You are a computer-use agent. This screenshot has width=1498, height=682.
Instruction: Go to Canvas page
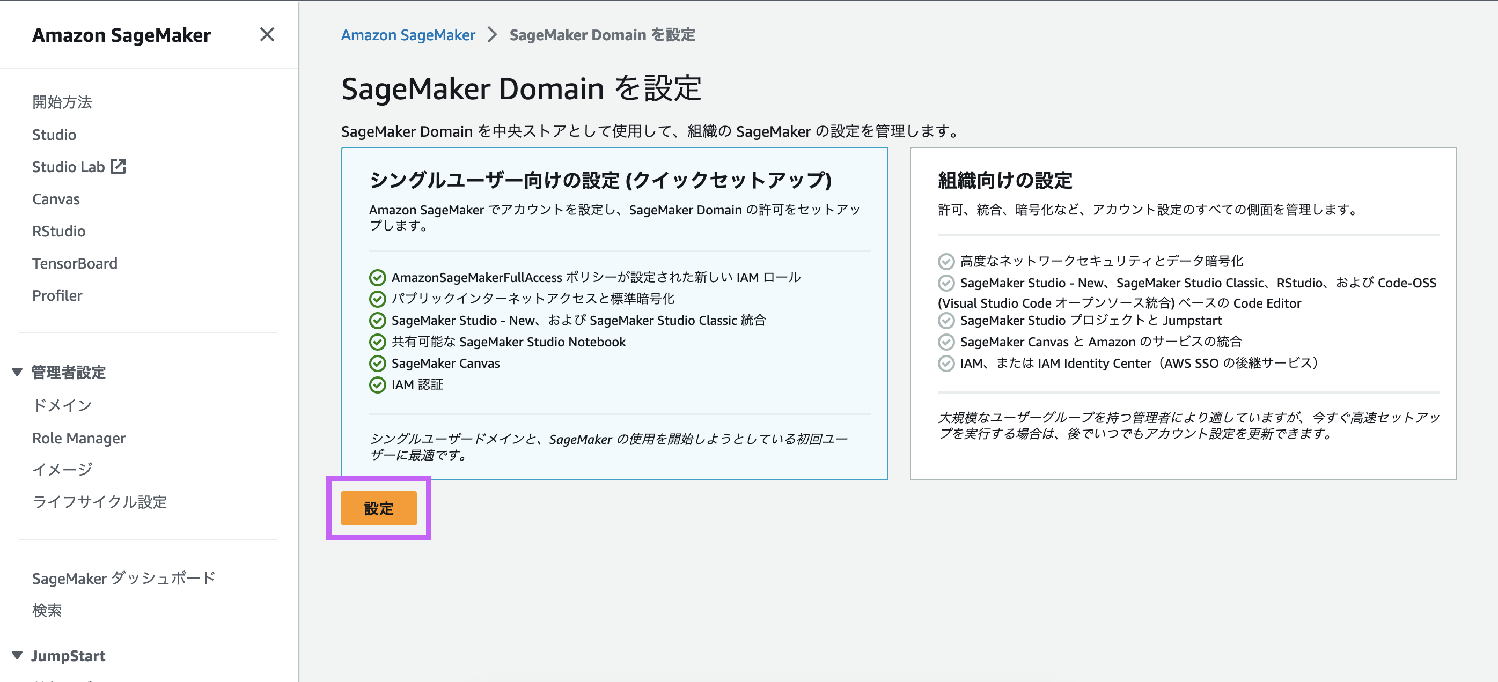[56, 199]
